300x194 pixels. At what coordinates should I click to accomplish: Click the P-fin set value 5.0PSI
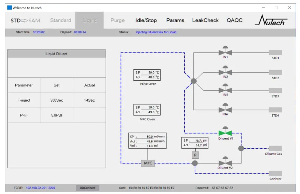57,115
